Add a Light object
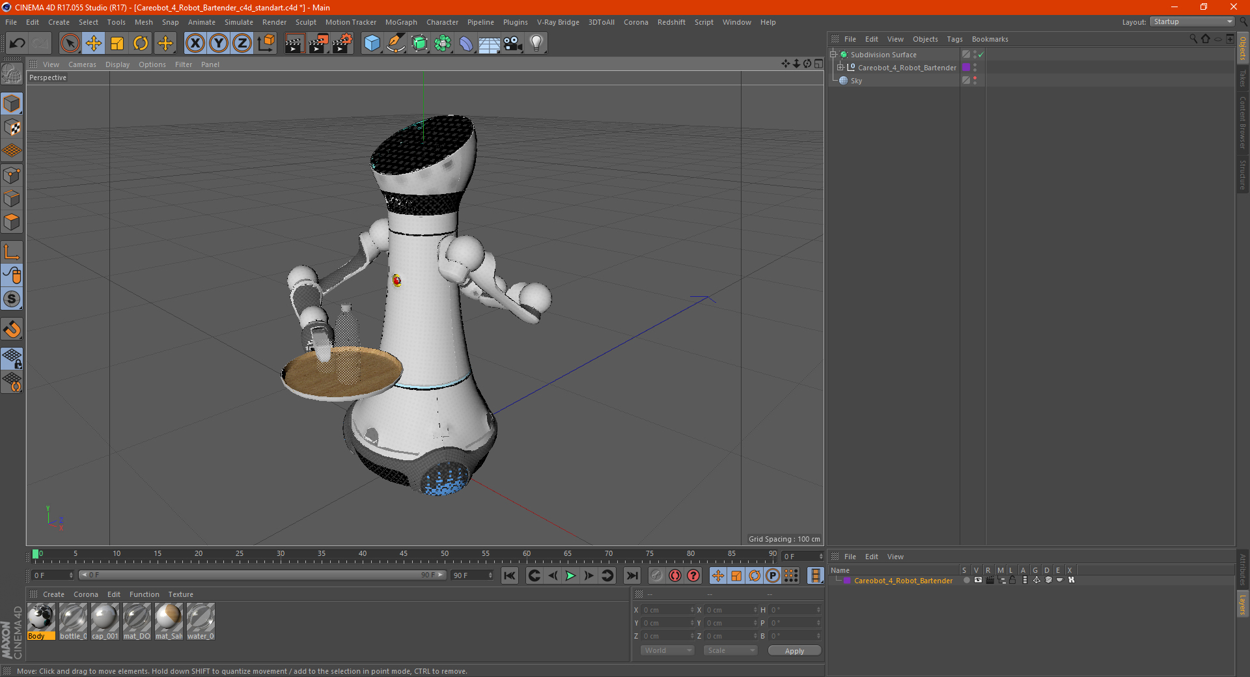The width and height of the screenshot is (1250, 677). pos(536,44)
